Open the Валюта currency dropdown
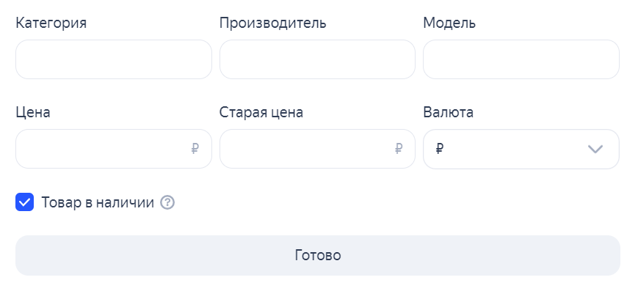Screen dimensions: 638x291 point(521,149)
